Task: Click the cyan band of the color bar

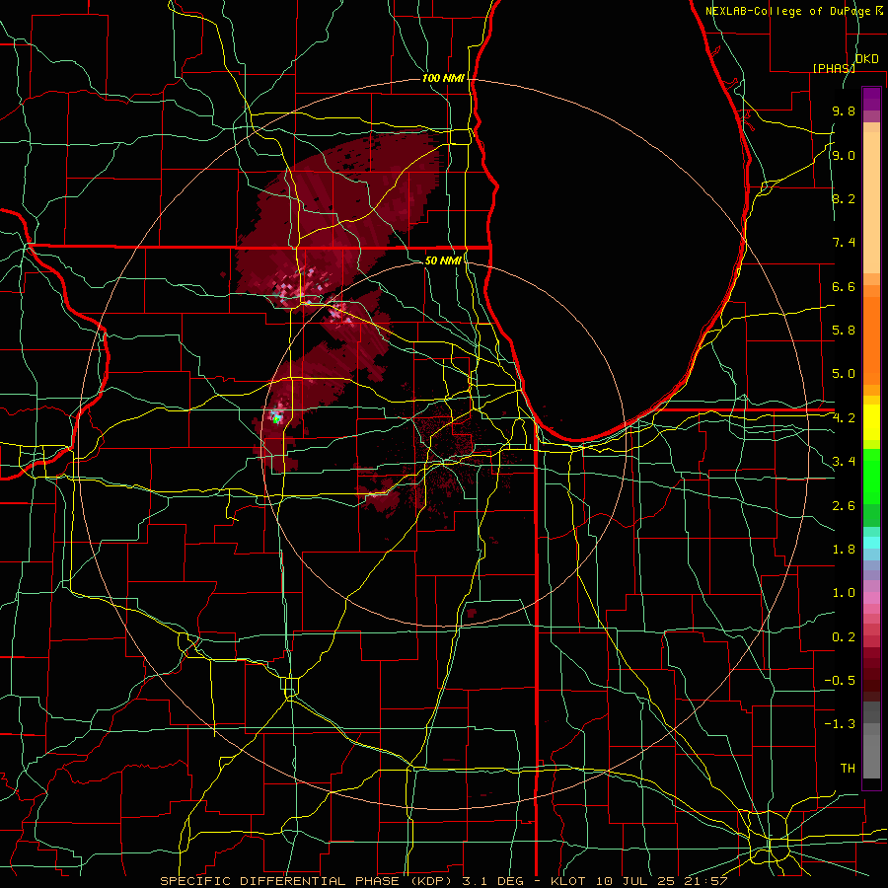Action: (x=871, y=543)
